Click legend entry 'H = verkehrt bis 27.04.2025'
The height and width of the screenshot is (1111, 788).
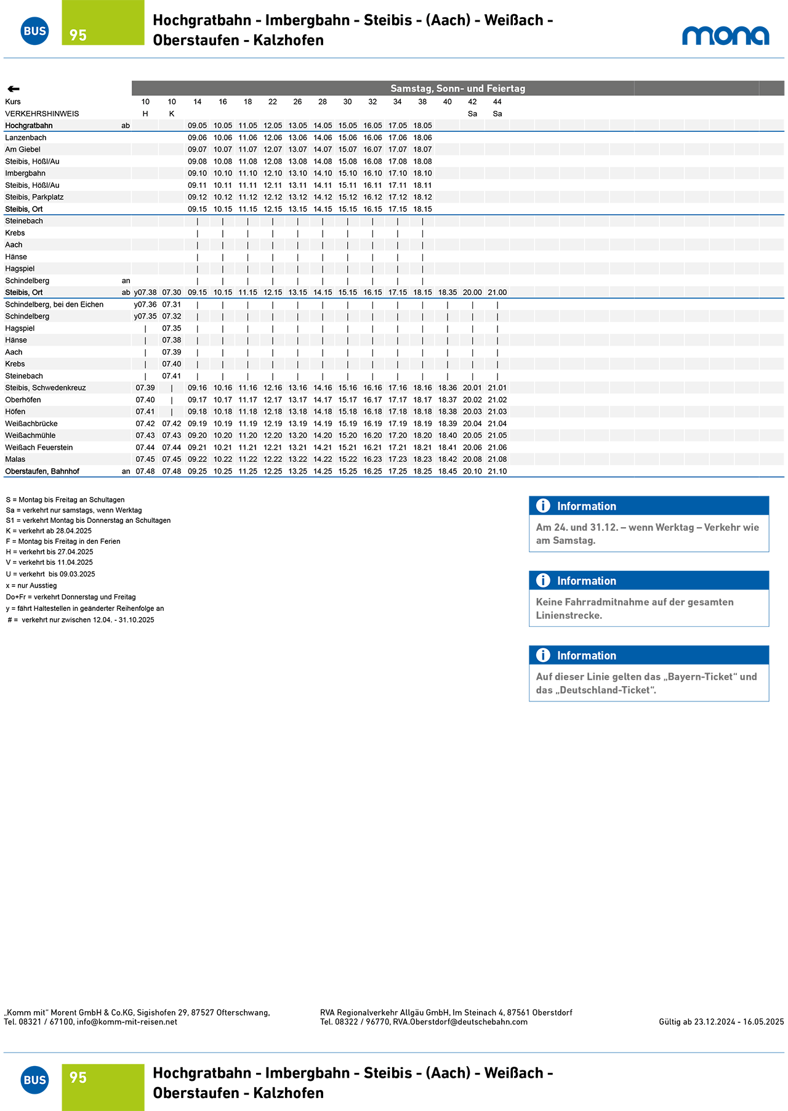(x=49, y=552)
